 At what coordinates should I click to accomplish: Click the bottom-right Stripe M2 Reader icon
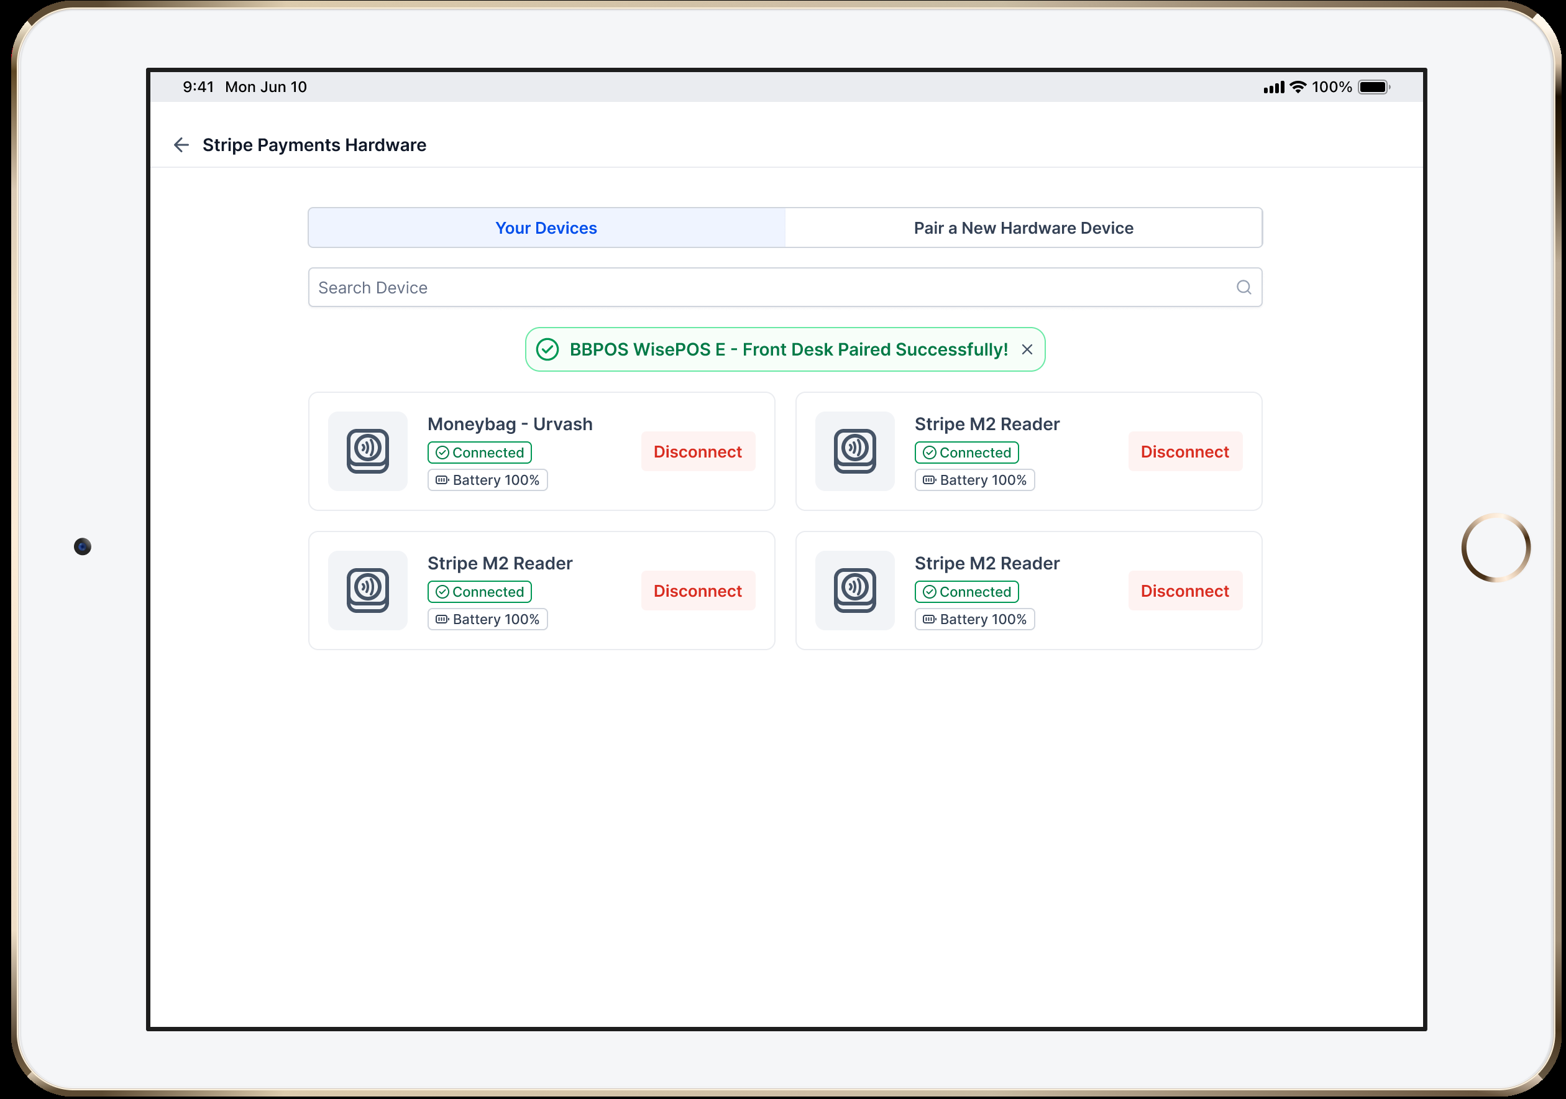click(x=854, y=590)
